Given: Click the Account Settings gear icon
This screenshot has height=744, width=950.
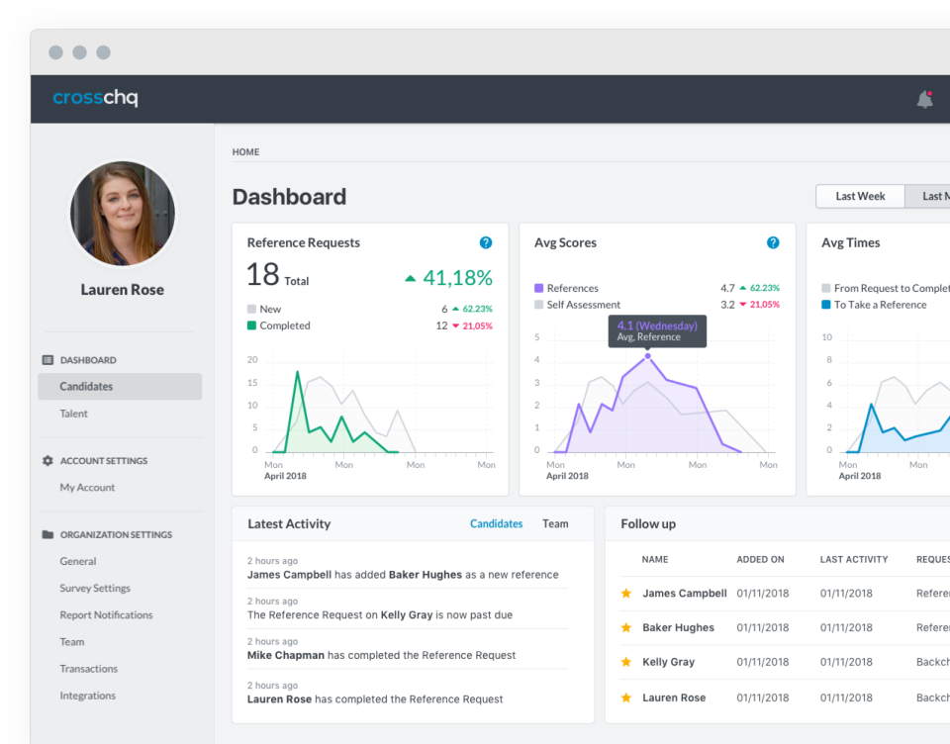Looking at the screenshot, I should click(x=47, y=460).
